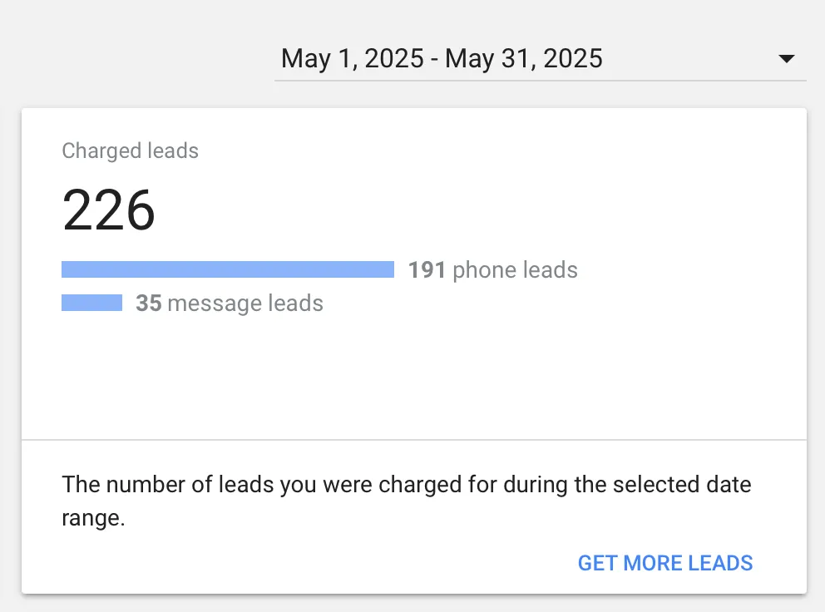Screen dimensions: 825x612
Task: Click the 191 phone leads label
Action: pyautogui.click(x=493, y=269)
